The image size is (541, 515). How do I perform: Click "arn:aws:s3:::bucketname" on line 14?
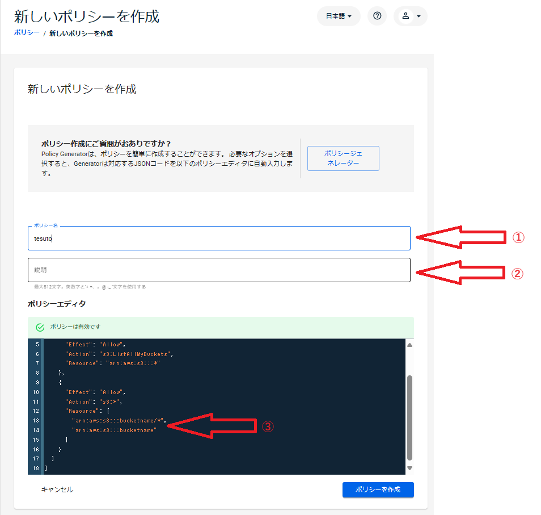[114, 430]
